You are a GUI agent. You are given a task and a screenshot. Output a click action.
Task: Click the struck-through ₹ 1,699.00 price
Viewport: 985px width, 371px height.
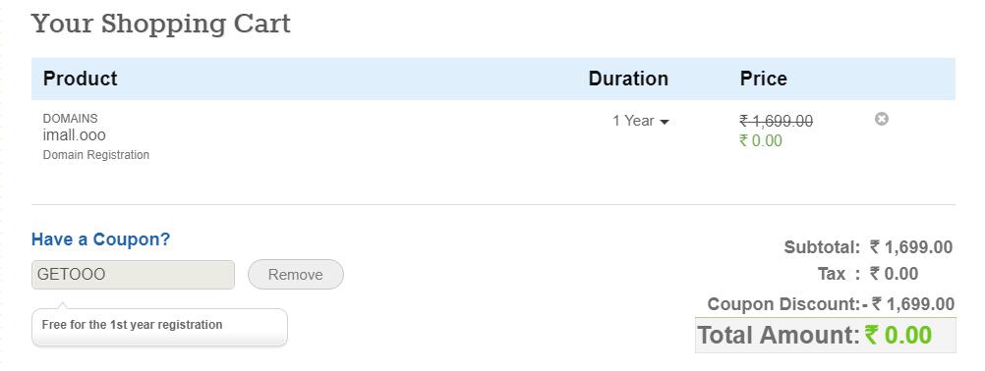point(776,121)
